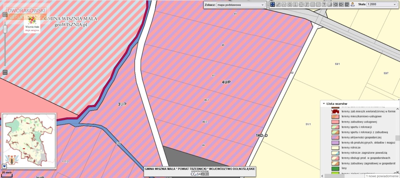Click the print map icon

tap(330, 4)
